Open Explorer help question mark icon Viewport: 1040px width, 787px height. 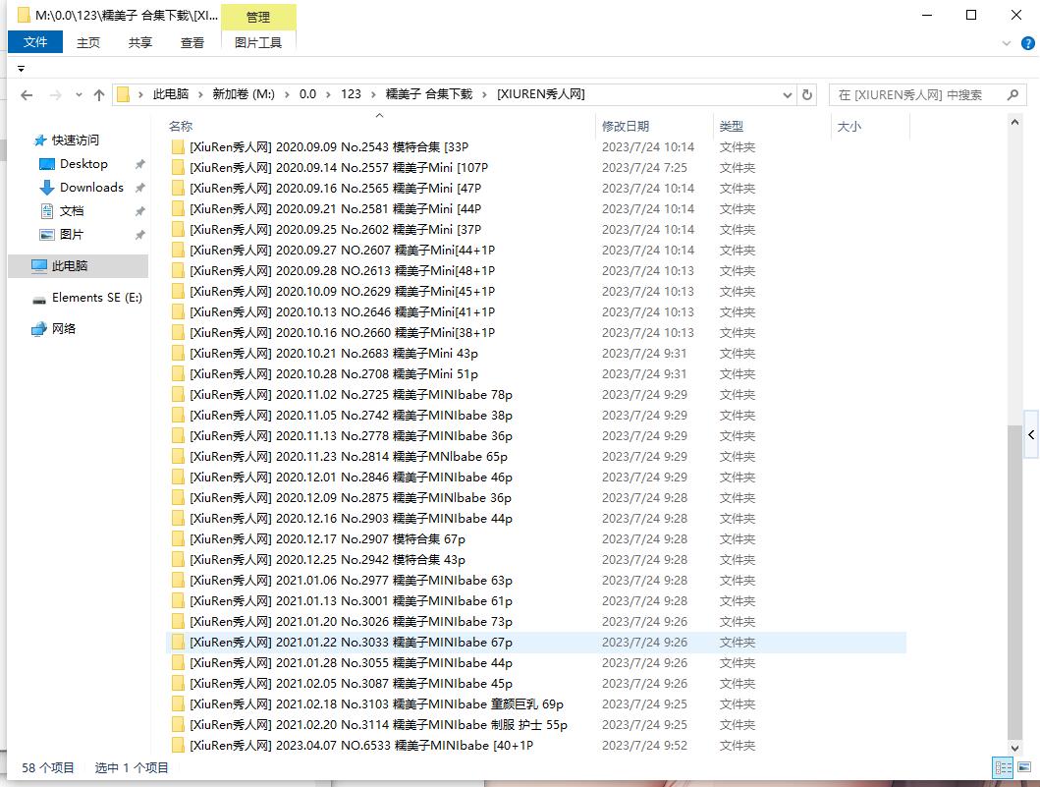1027,44
